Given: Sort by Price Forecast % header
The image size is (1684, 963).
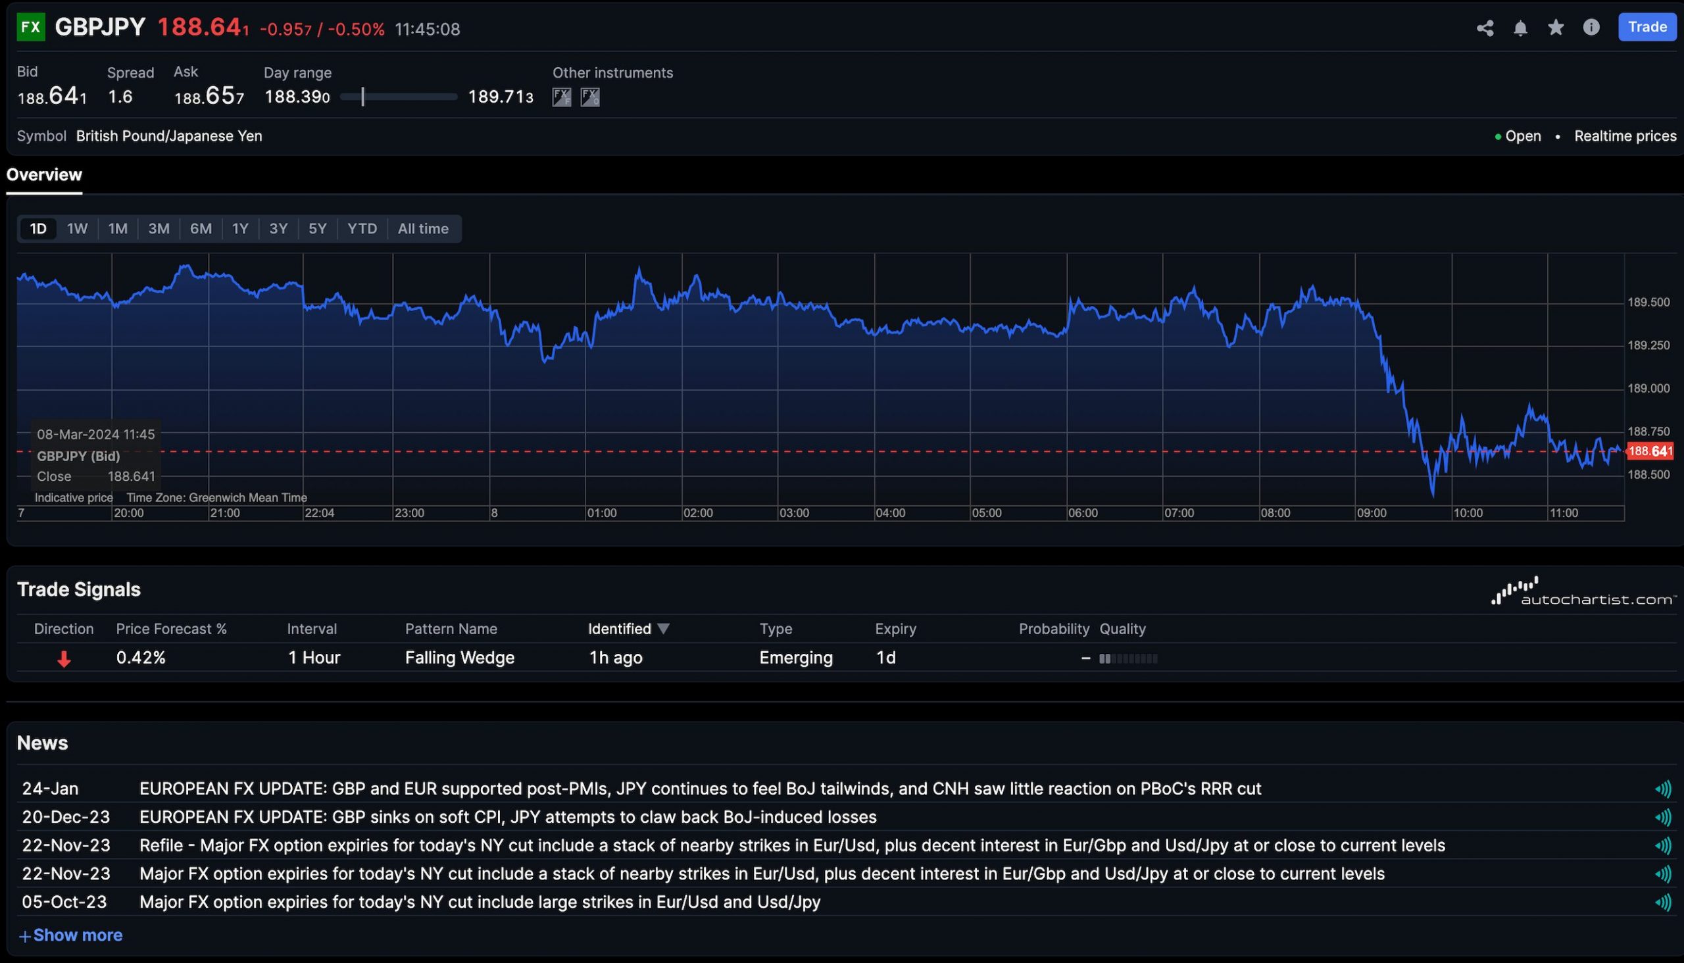Looking at the screenshot, I should click(x=171, y=629).
